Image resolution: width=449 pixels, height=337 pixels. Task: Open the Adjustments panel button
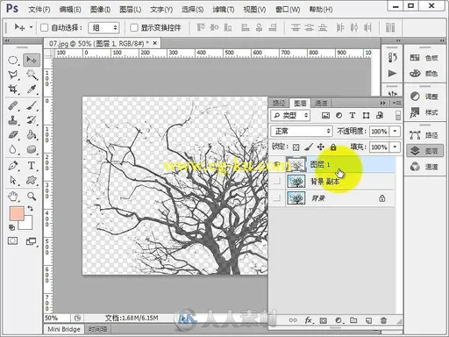pos(424,97)
